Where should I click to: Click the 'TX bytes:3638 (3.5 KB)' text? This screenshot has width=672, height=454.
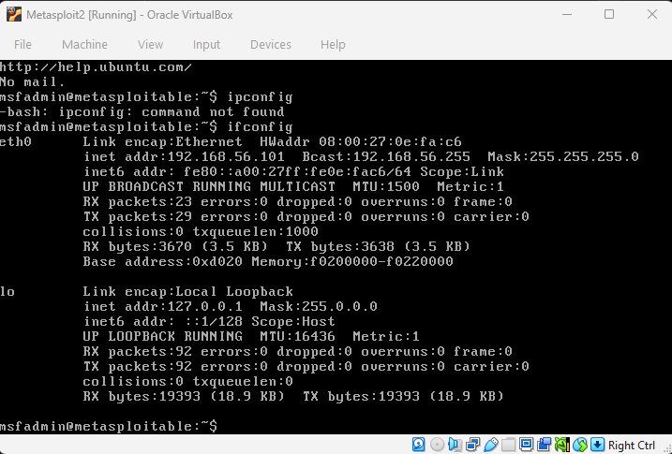click(378, 246)
